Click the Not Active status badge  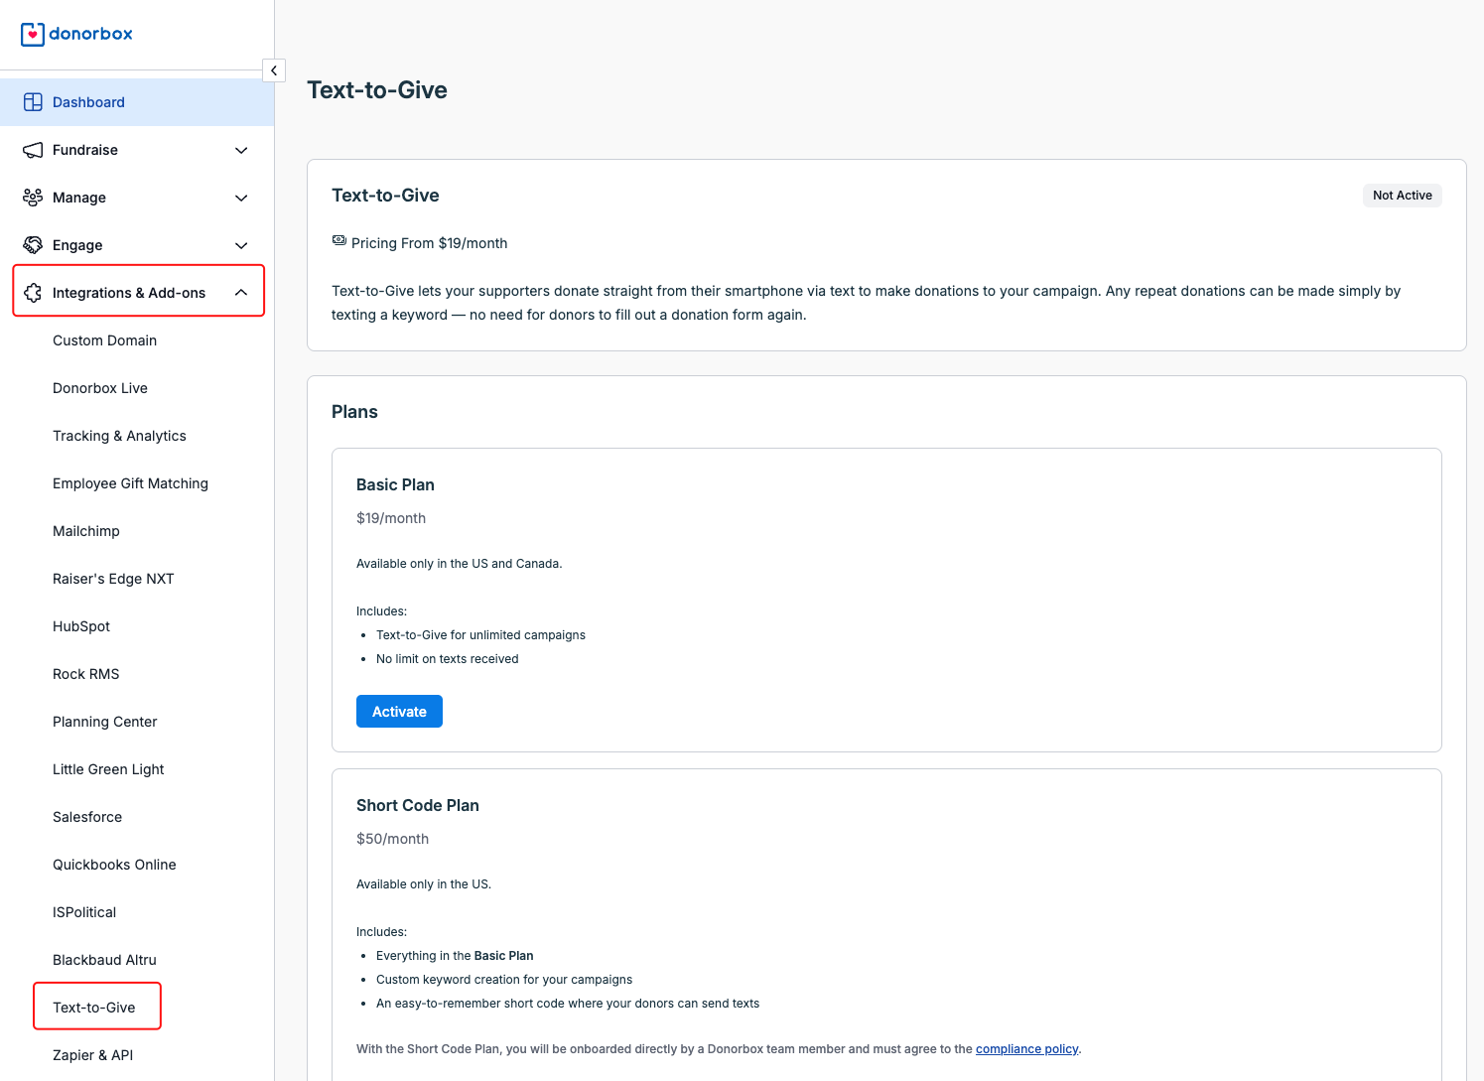tap(1403, 196)
